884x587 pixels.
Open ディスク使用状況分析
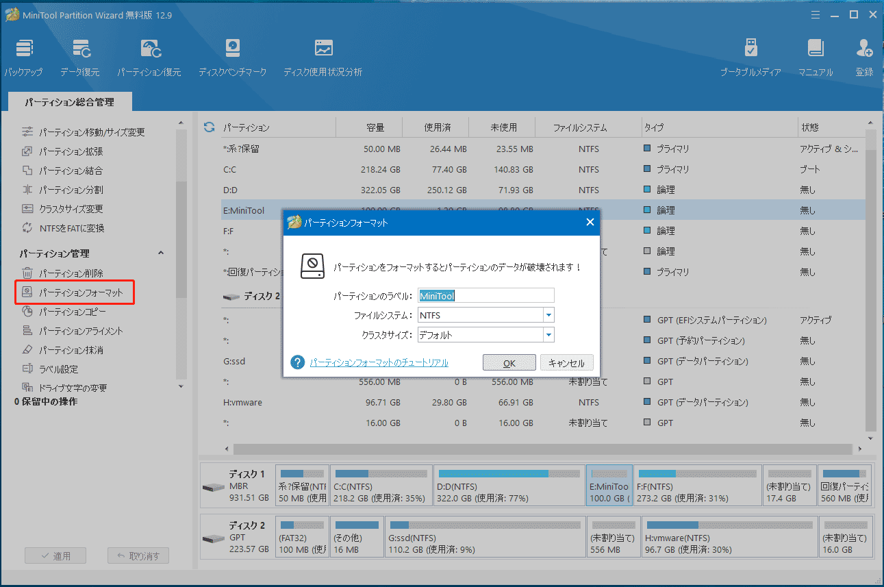(x=323, y=57)
